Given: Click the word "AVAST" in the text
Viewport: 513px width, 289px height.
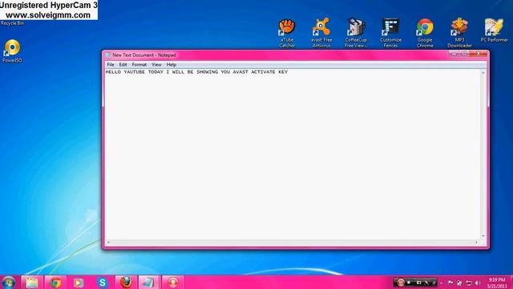Looking at the screenshot, I should pos(240,71).
